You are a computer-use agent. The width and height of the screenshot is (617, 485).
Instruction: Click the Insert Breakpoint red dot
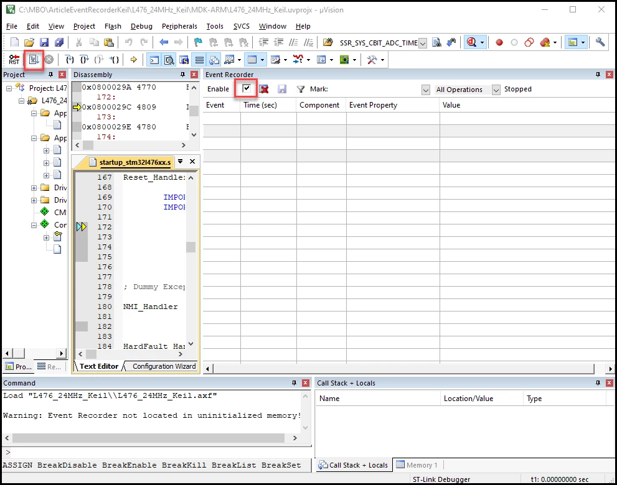499,42
